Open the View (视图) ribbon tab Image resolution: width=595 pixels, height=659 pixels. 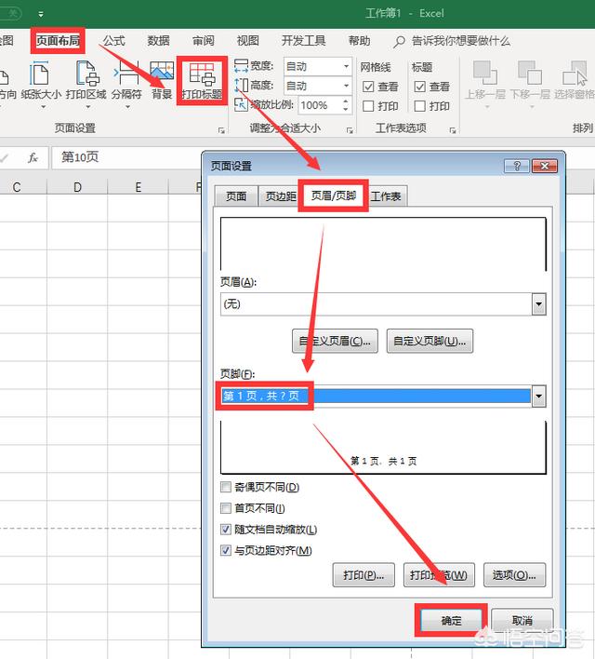pos(247,41)
